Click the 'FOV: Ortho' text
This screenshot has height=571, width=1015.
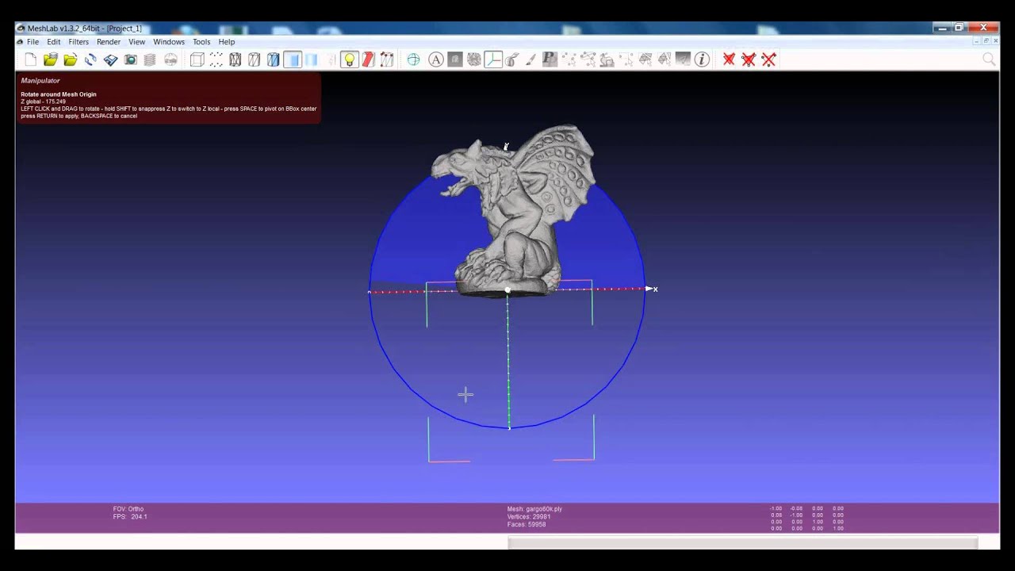(x=128, y=509)
